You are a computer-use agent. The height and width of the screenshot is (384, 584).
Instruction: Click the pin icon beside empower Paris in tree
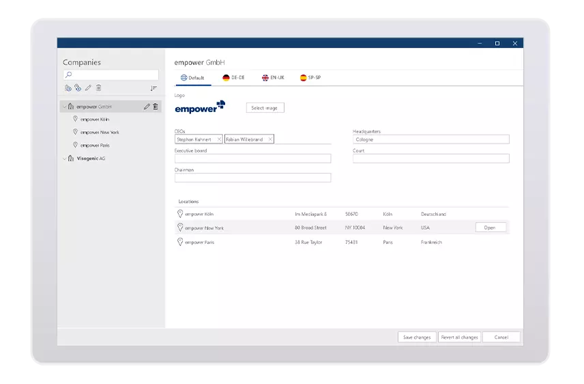point(75,145)
